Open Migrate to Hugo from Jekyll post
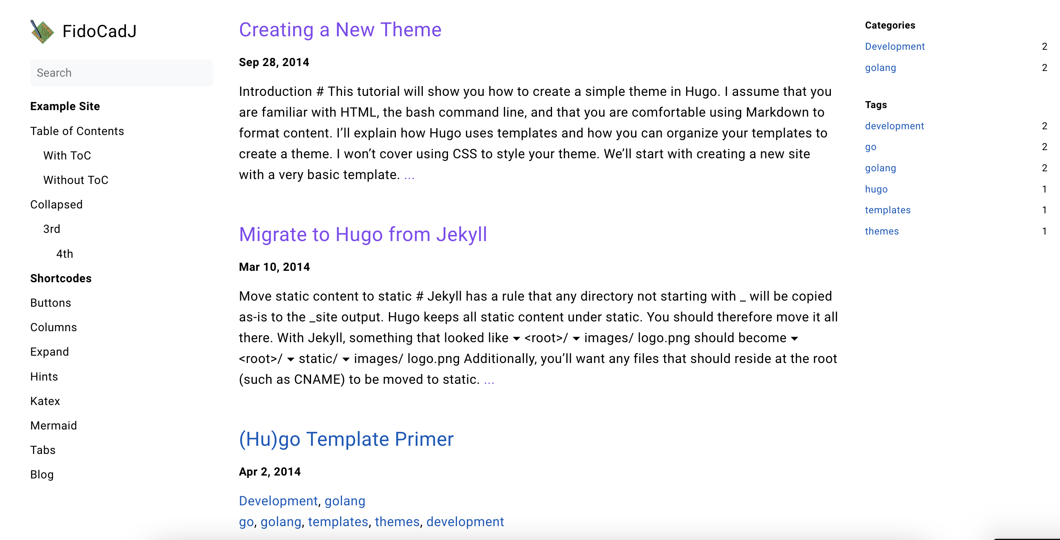 point(362,235)
